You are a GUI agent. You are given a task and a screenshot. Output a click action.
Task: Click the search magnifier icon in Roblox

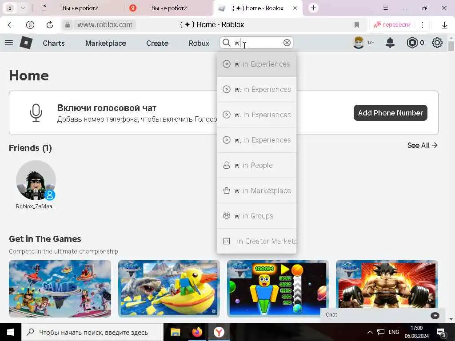tap(226, 43)
